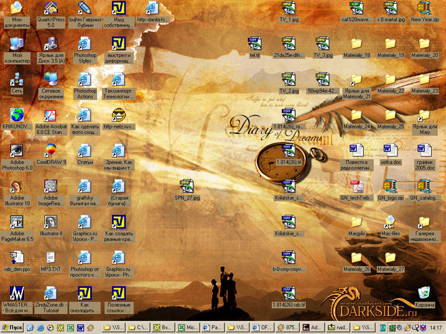Switch to the 875... taskbar button

pos(288,327)
